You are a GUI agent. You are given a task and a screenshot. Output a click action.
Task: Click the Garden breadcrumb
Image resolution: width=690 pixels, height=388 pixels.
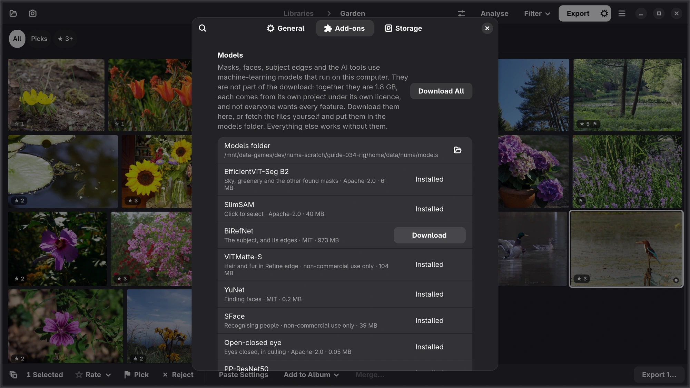point(353,13)
